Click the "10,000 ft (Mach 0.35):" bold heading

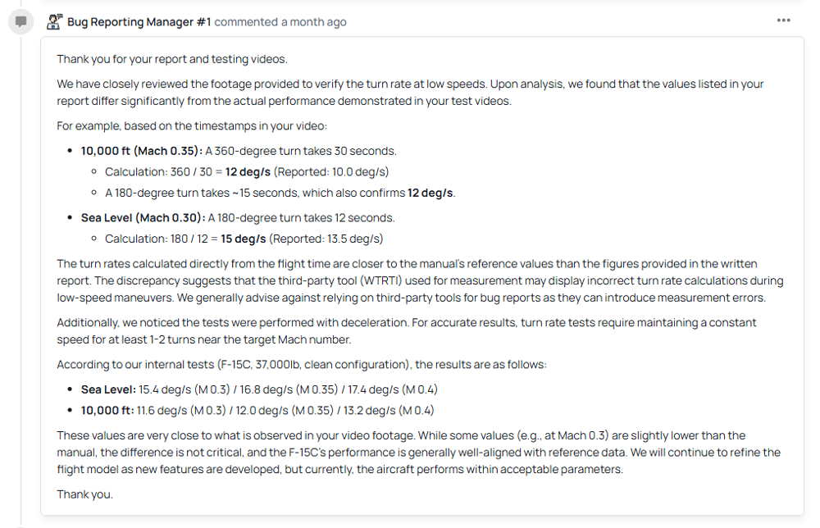[x=143, y=151]
